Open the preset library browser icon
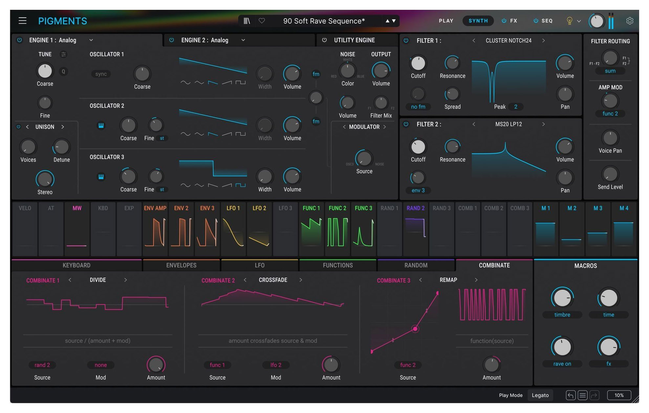 (247, 21)
